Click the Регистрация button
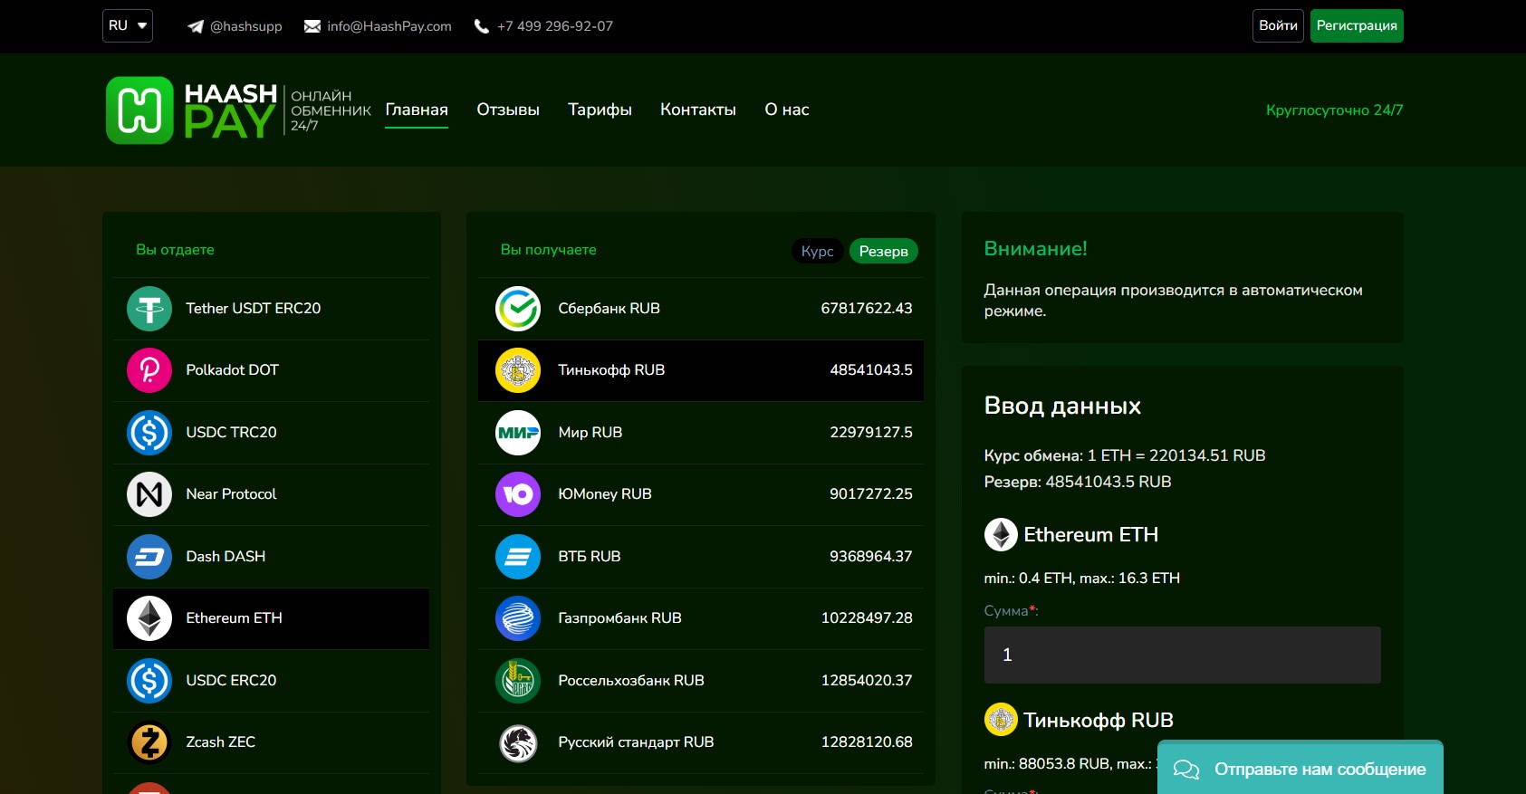The image size is (1526, 794). click(1357, 25)
